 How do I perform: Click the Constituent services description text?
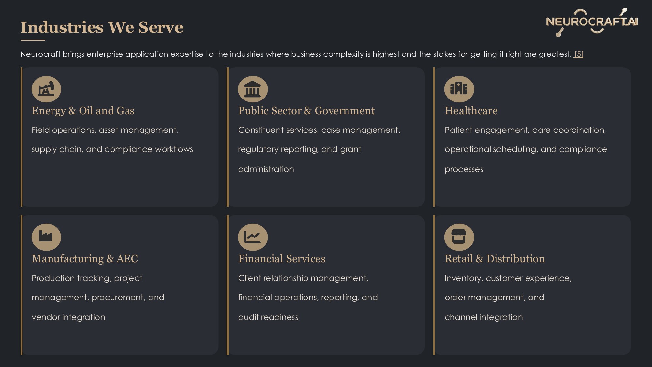pos(319,149)
